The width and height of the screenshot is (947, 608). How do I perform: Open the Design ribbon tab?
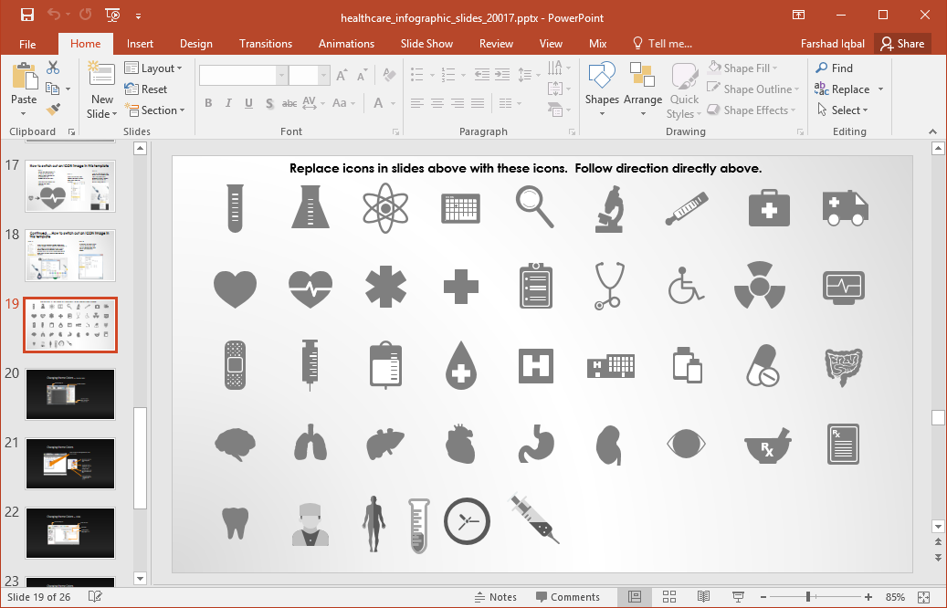coord(195,44)
